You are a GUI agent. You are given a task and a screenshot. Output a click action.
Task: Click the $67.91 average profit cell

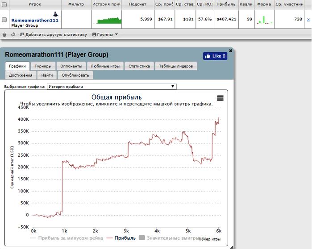point(165,19)
